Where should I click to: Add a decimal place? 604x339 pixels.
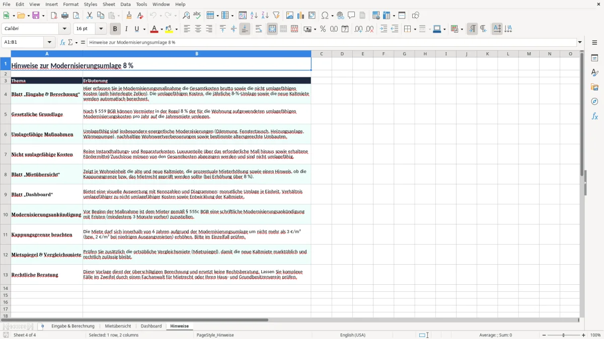point(358,29)
